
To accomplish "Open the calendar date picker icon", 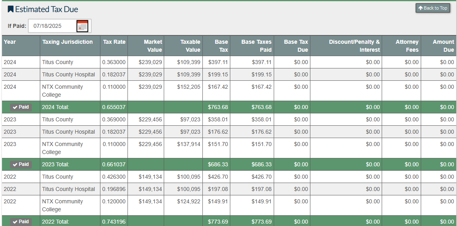I will point(82,26).
